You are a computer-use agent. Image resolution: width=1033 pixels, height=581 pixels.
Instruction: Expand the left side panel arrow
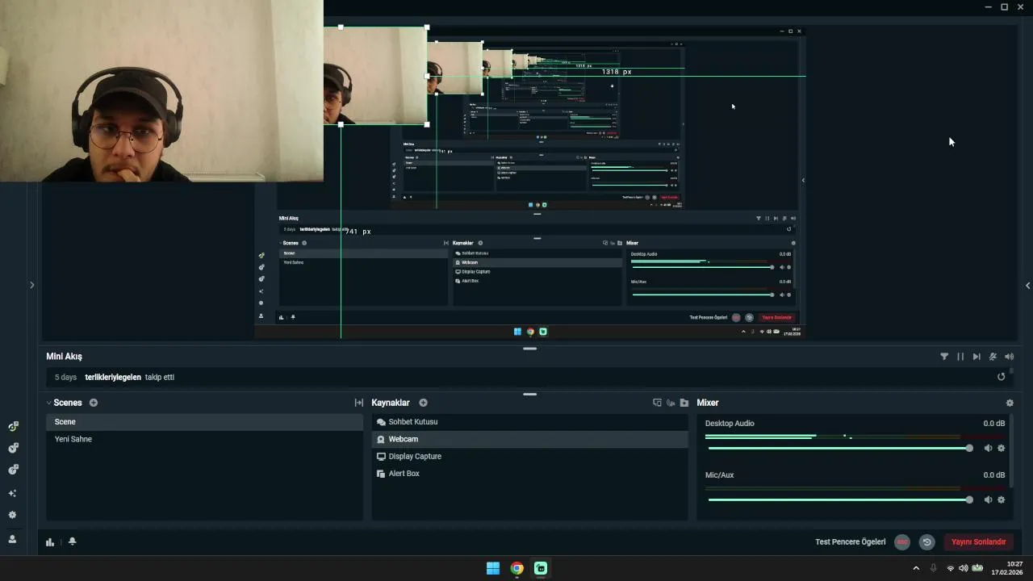(31, 285)
